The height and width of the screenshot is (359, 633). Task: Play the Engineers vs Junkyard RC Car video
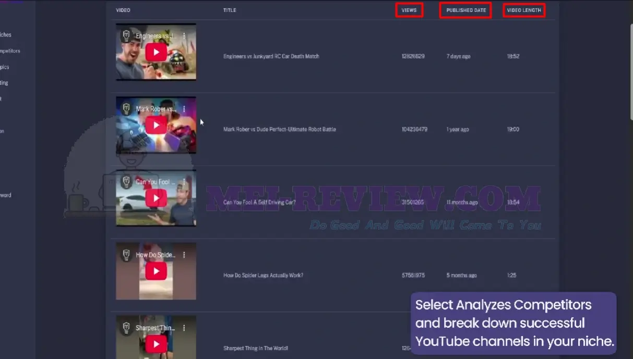pyautogui.click(x=156, y=52)
